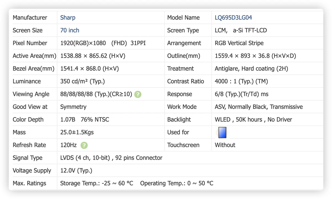
Task: Click the value 1541.4 × 868.0 (H×V)
Action: (x=89, y=68)
